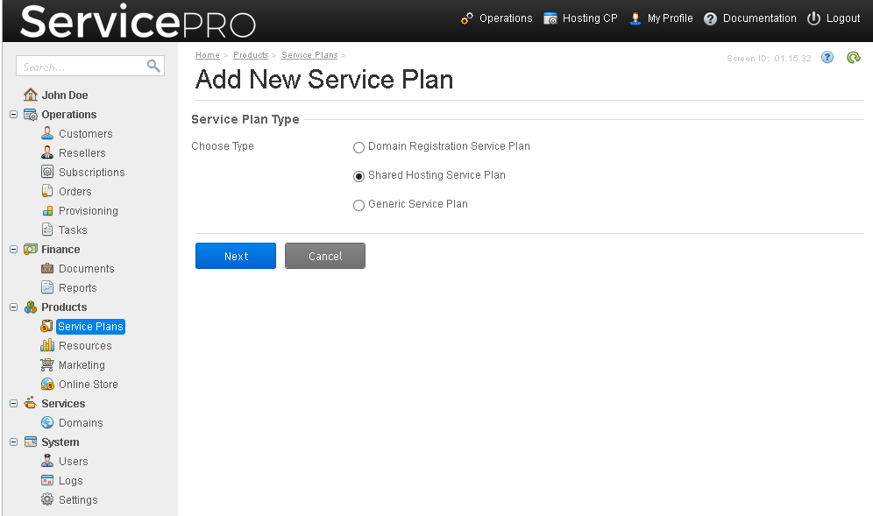Open My Profile from top menu
This screenshot has height=516, width=873.
(661, 18)
